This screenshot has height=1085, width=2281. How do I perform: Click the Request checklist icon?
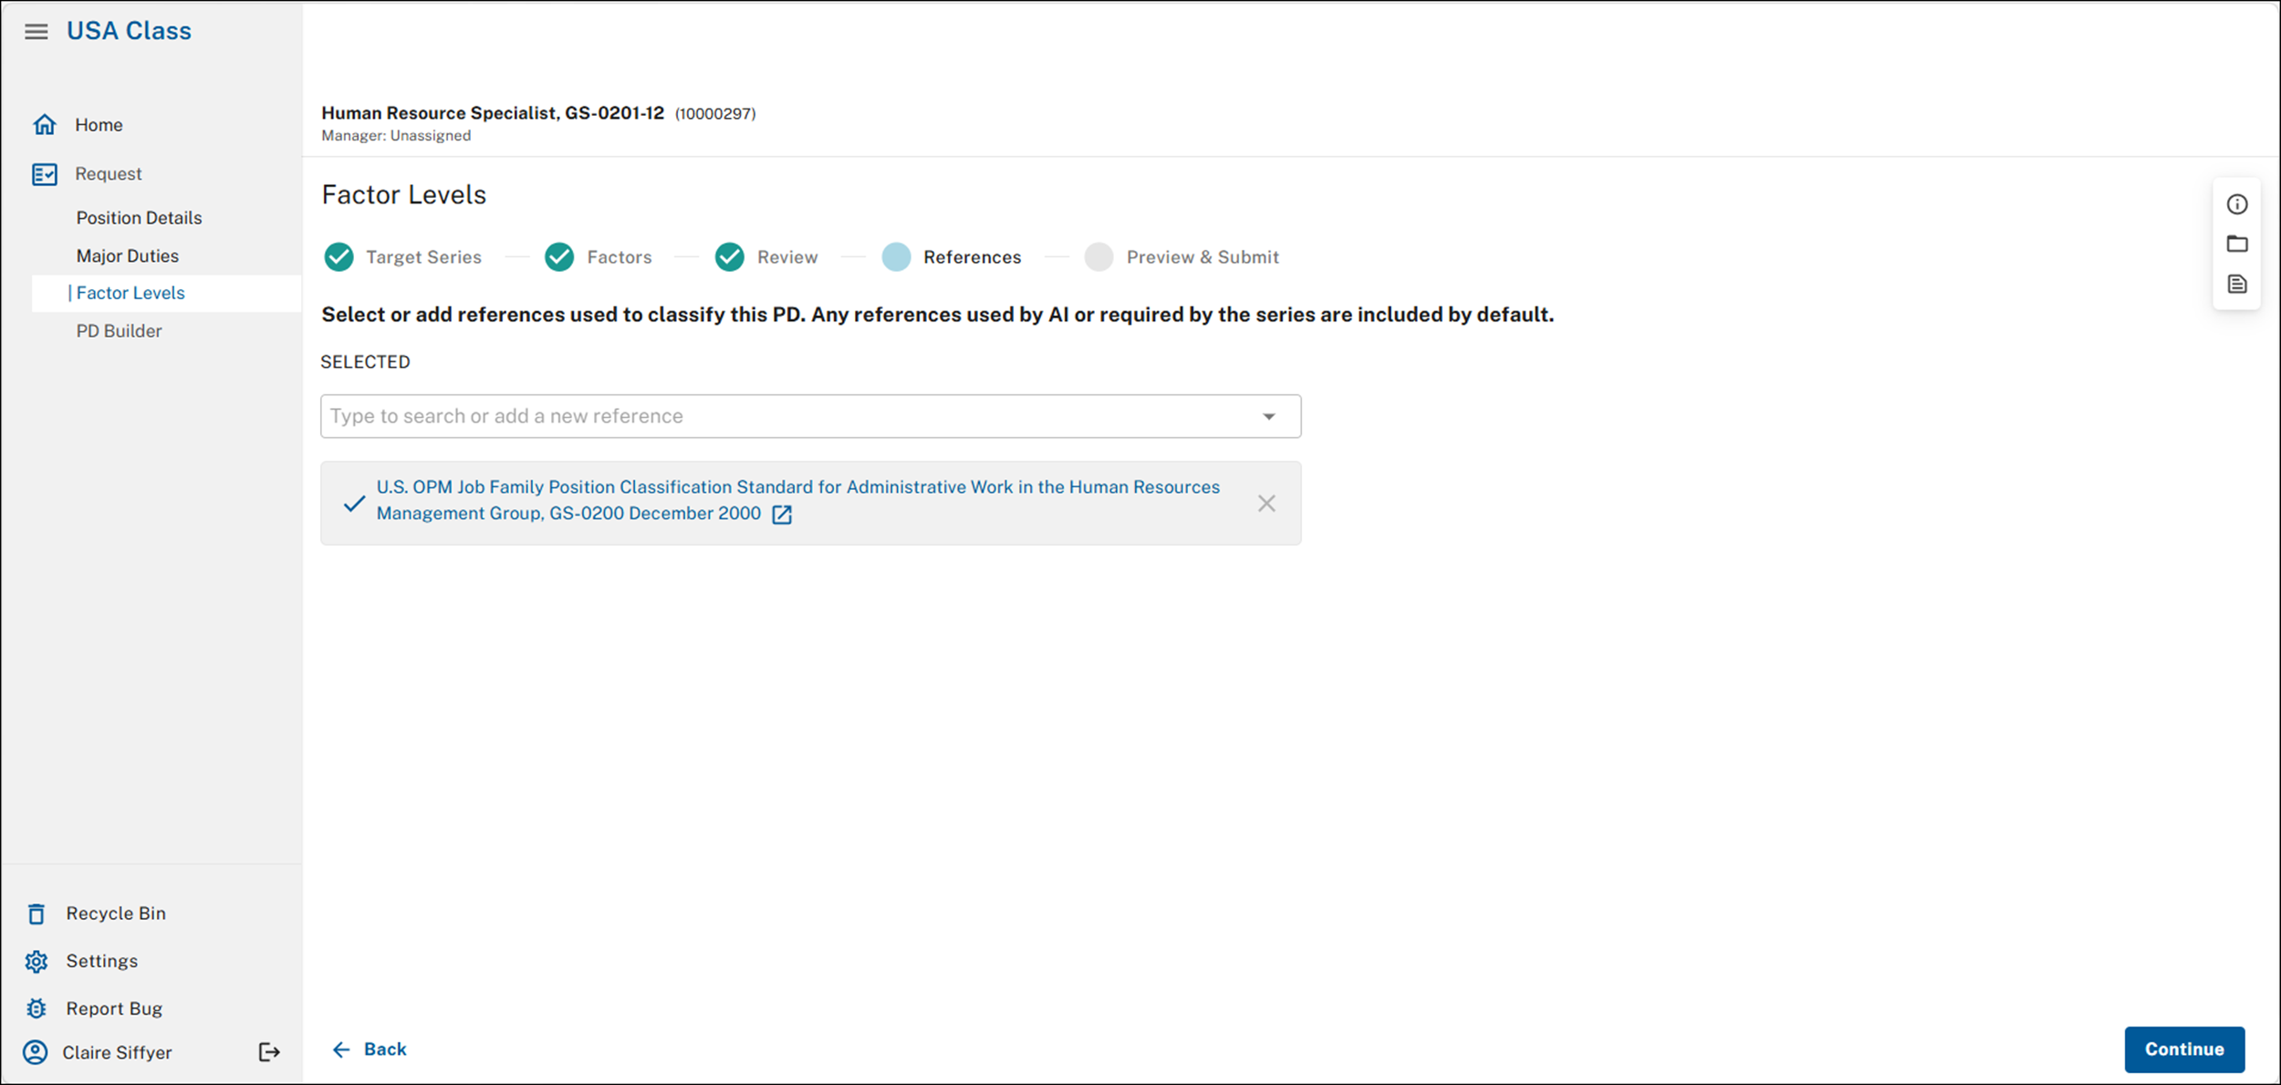coord(45,174)
